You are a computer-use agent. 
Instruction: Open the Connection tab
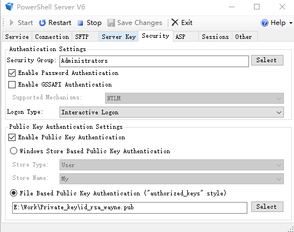52,37
